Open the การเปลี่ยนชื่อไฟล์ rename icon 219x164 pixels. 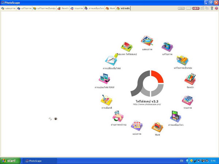[x=112, y=59]
